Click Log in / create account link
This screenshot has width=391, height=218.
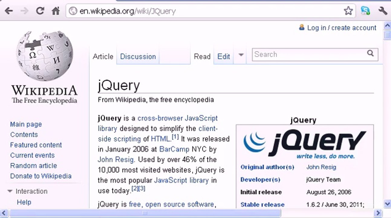coord(342,28)
